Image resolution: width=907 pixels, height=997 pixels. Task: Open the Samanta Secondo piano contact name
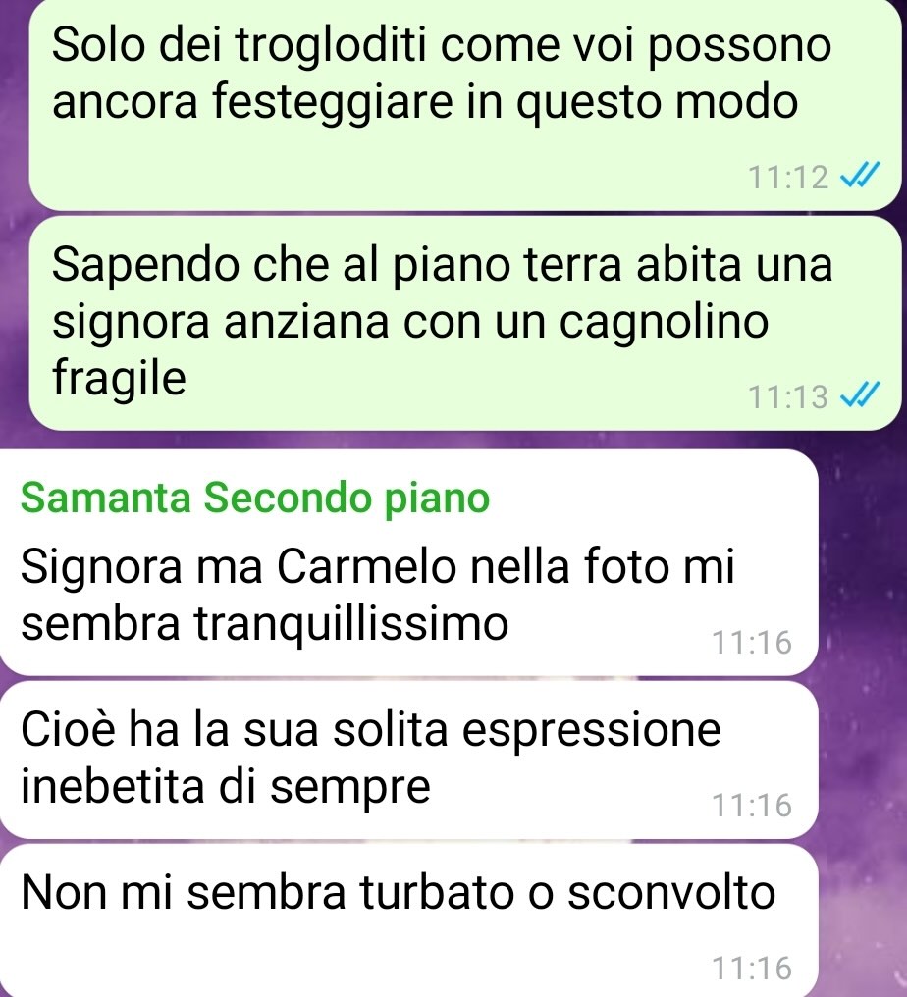[255, 498]
